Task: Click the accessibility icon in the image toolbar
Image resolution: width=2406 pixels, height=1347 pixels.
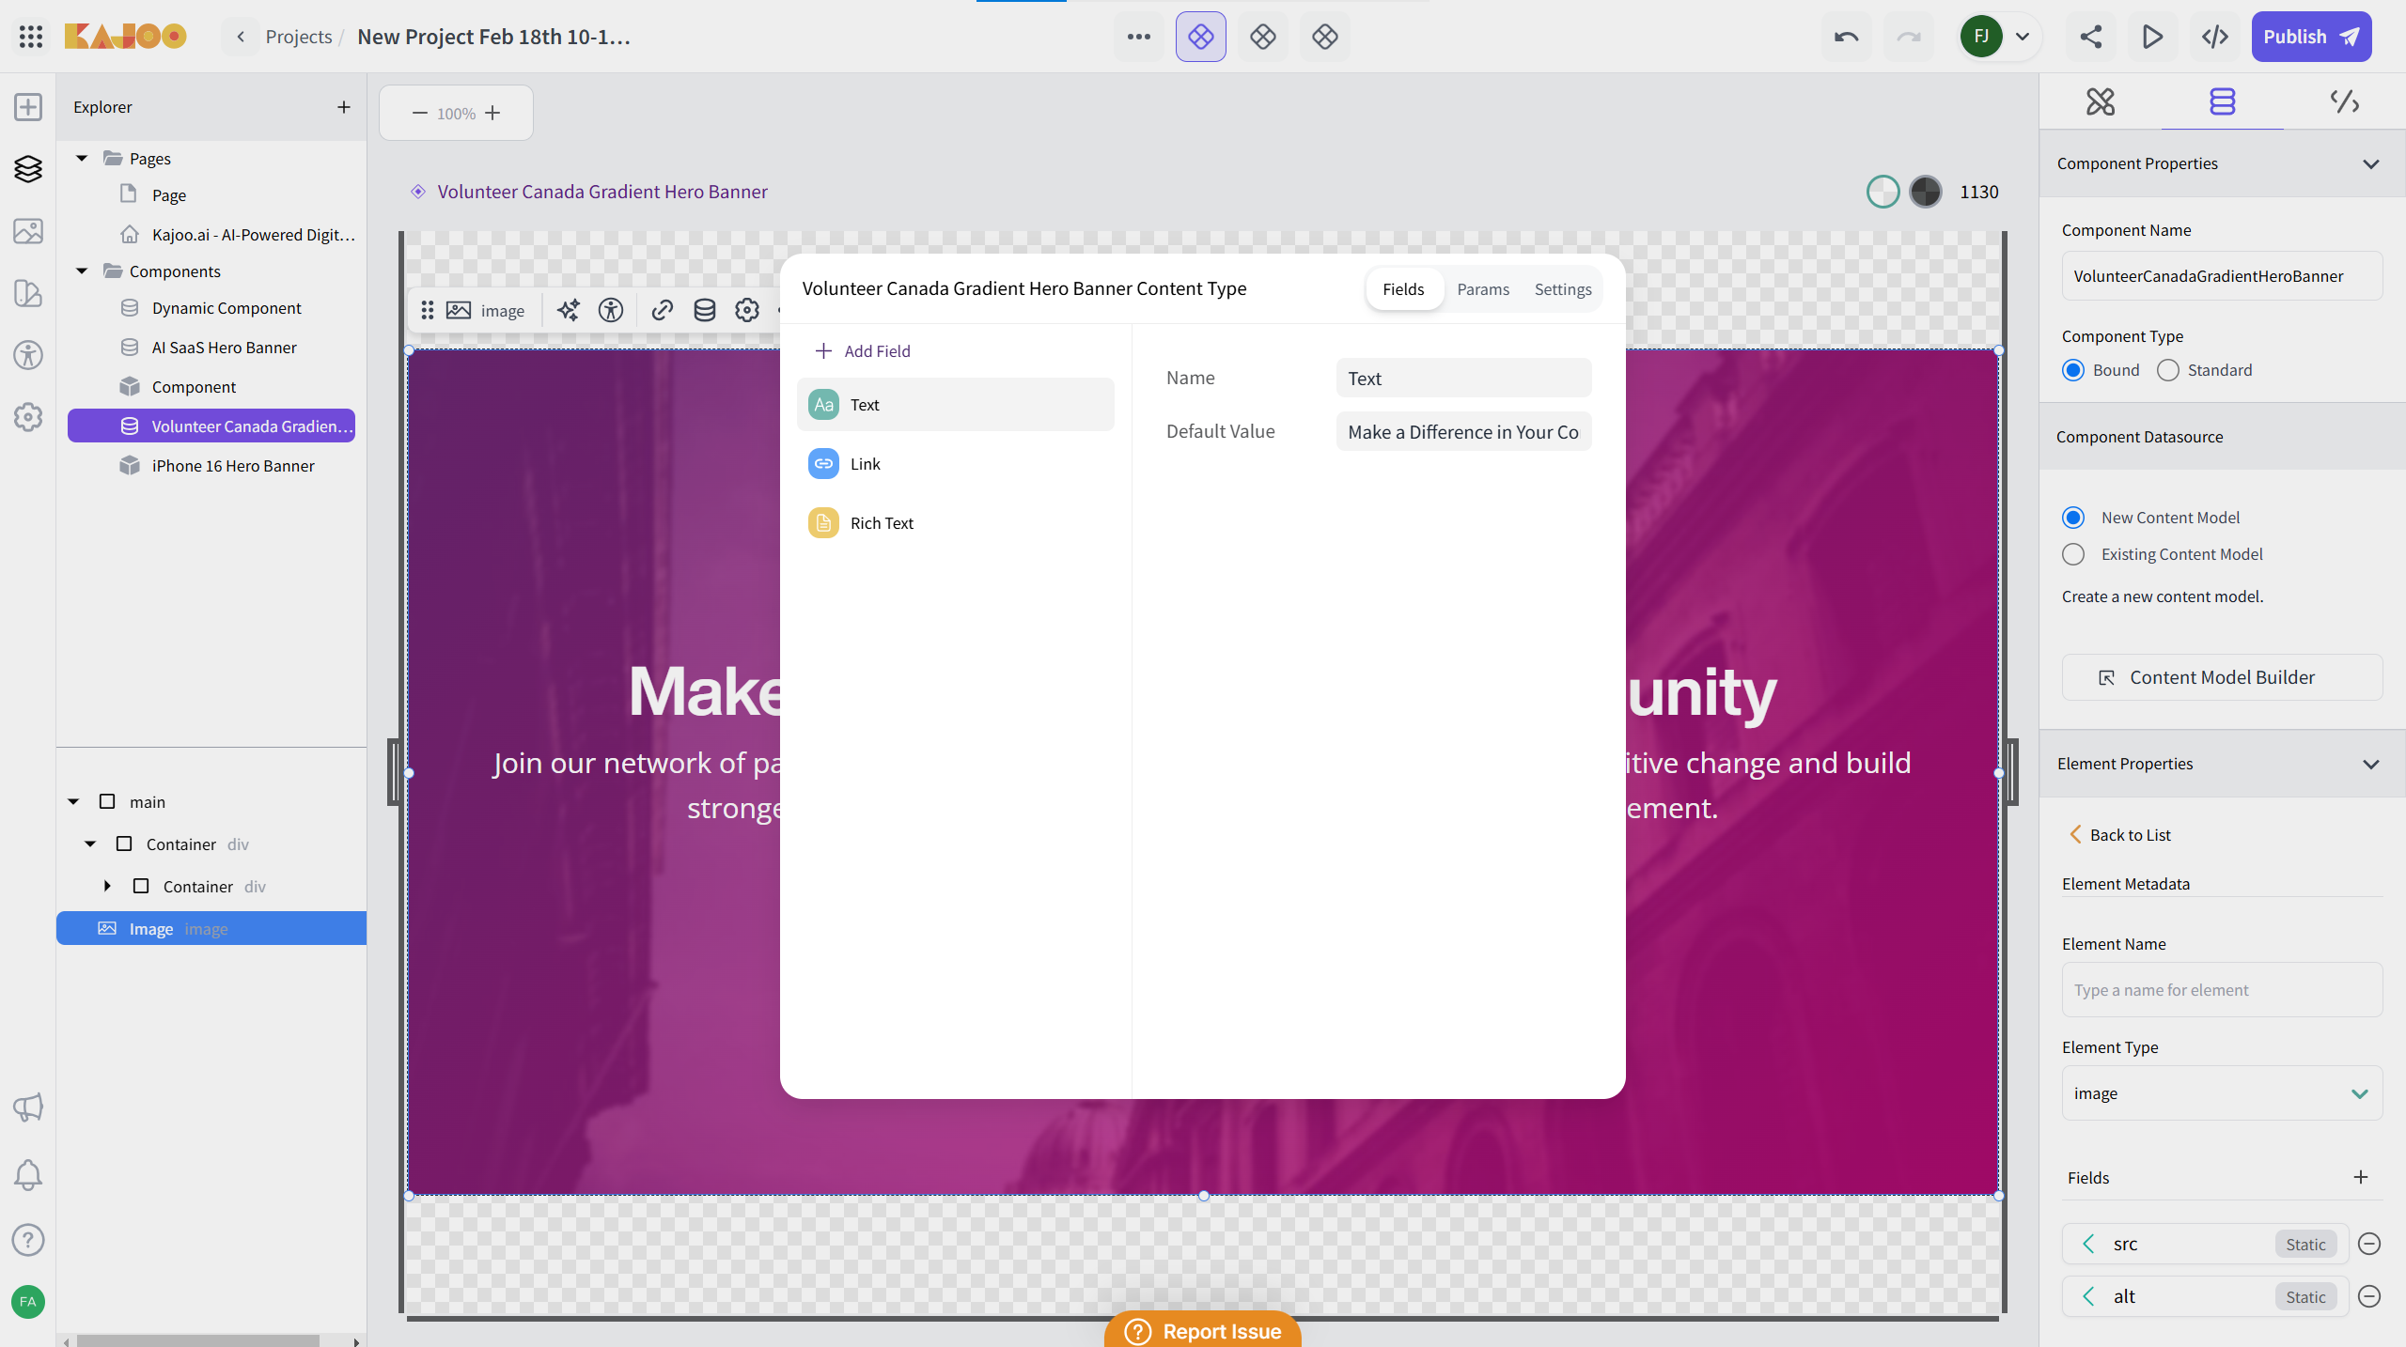Action: [x=611, y=310]
